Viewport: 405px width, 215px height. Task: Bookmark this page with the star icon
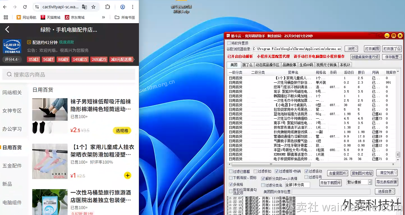pyautogui.click(x=93, y=7)
